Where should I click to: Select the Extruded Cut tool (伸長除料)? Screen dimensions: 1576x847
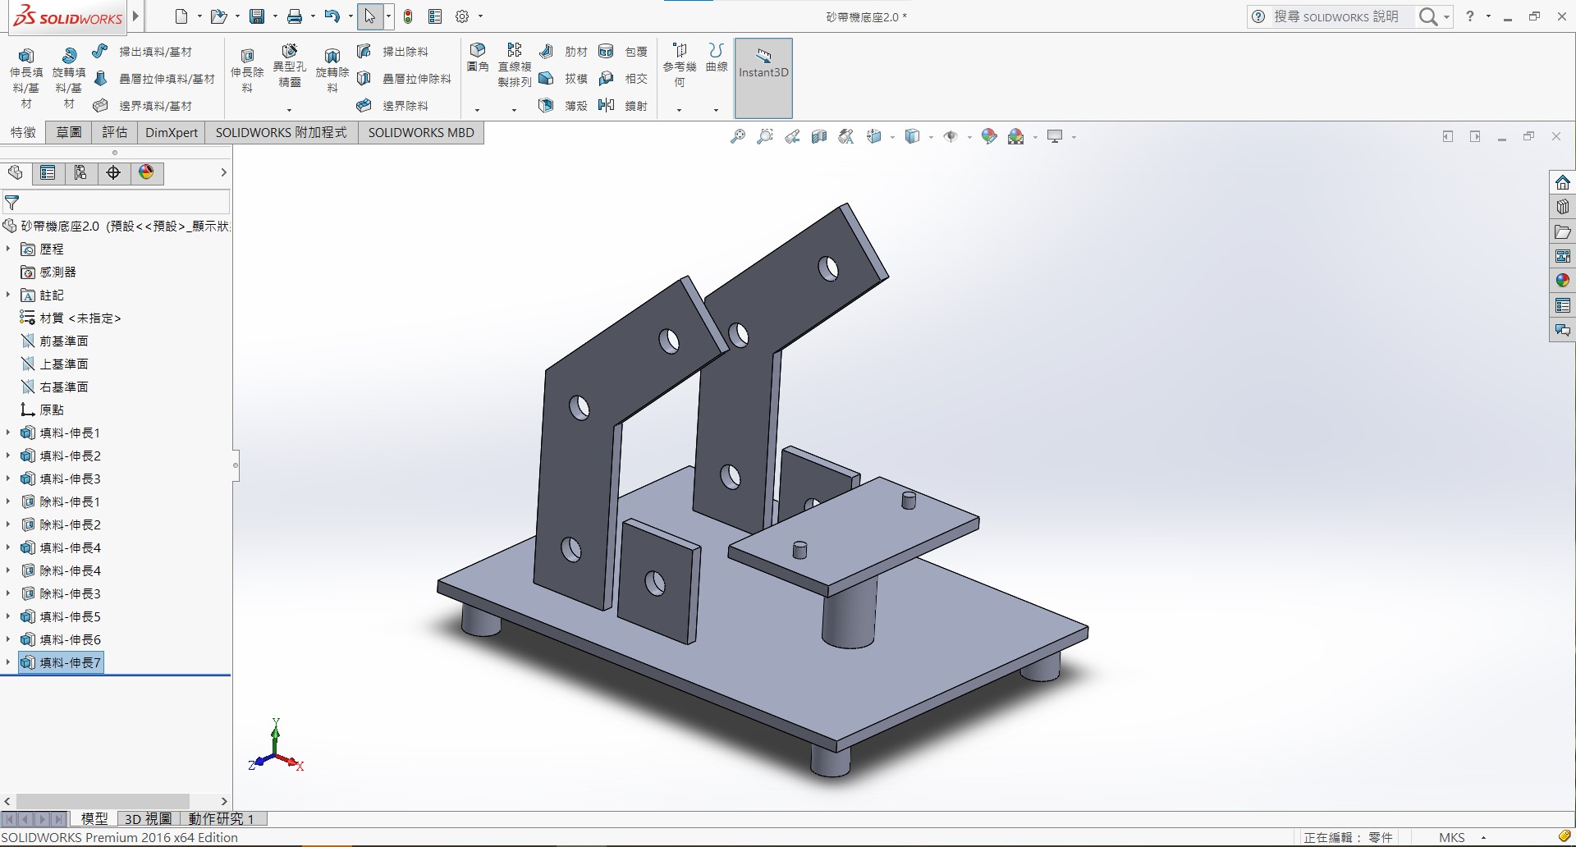(247, 70)
